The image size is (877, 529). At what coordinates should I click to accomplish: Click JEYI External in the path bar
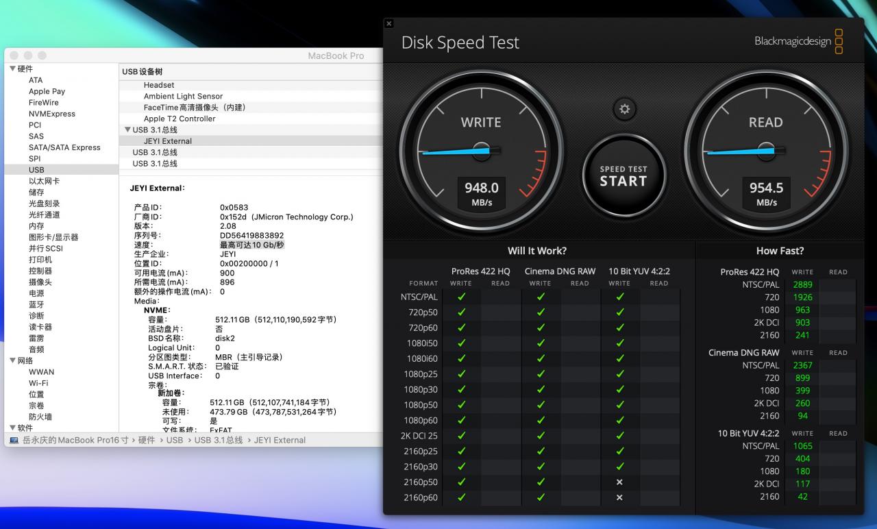[280, 440]
